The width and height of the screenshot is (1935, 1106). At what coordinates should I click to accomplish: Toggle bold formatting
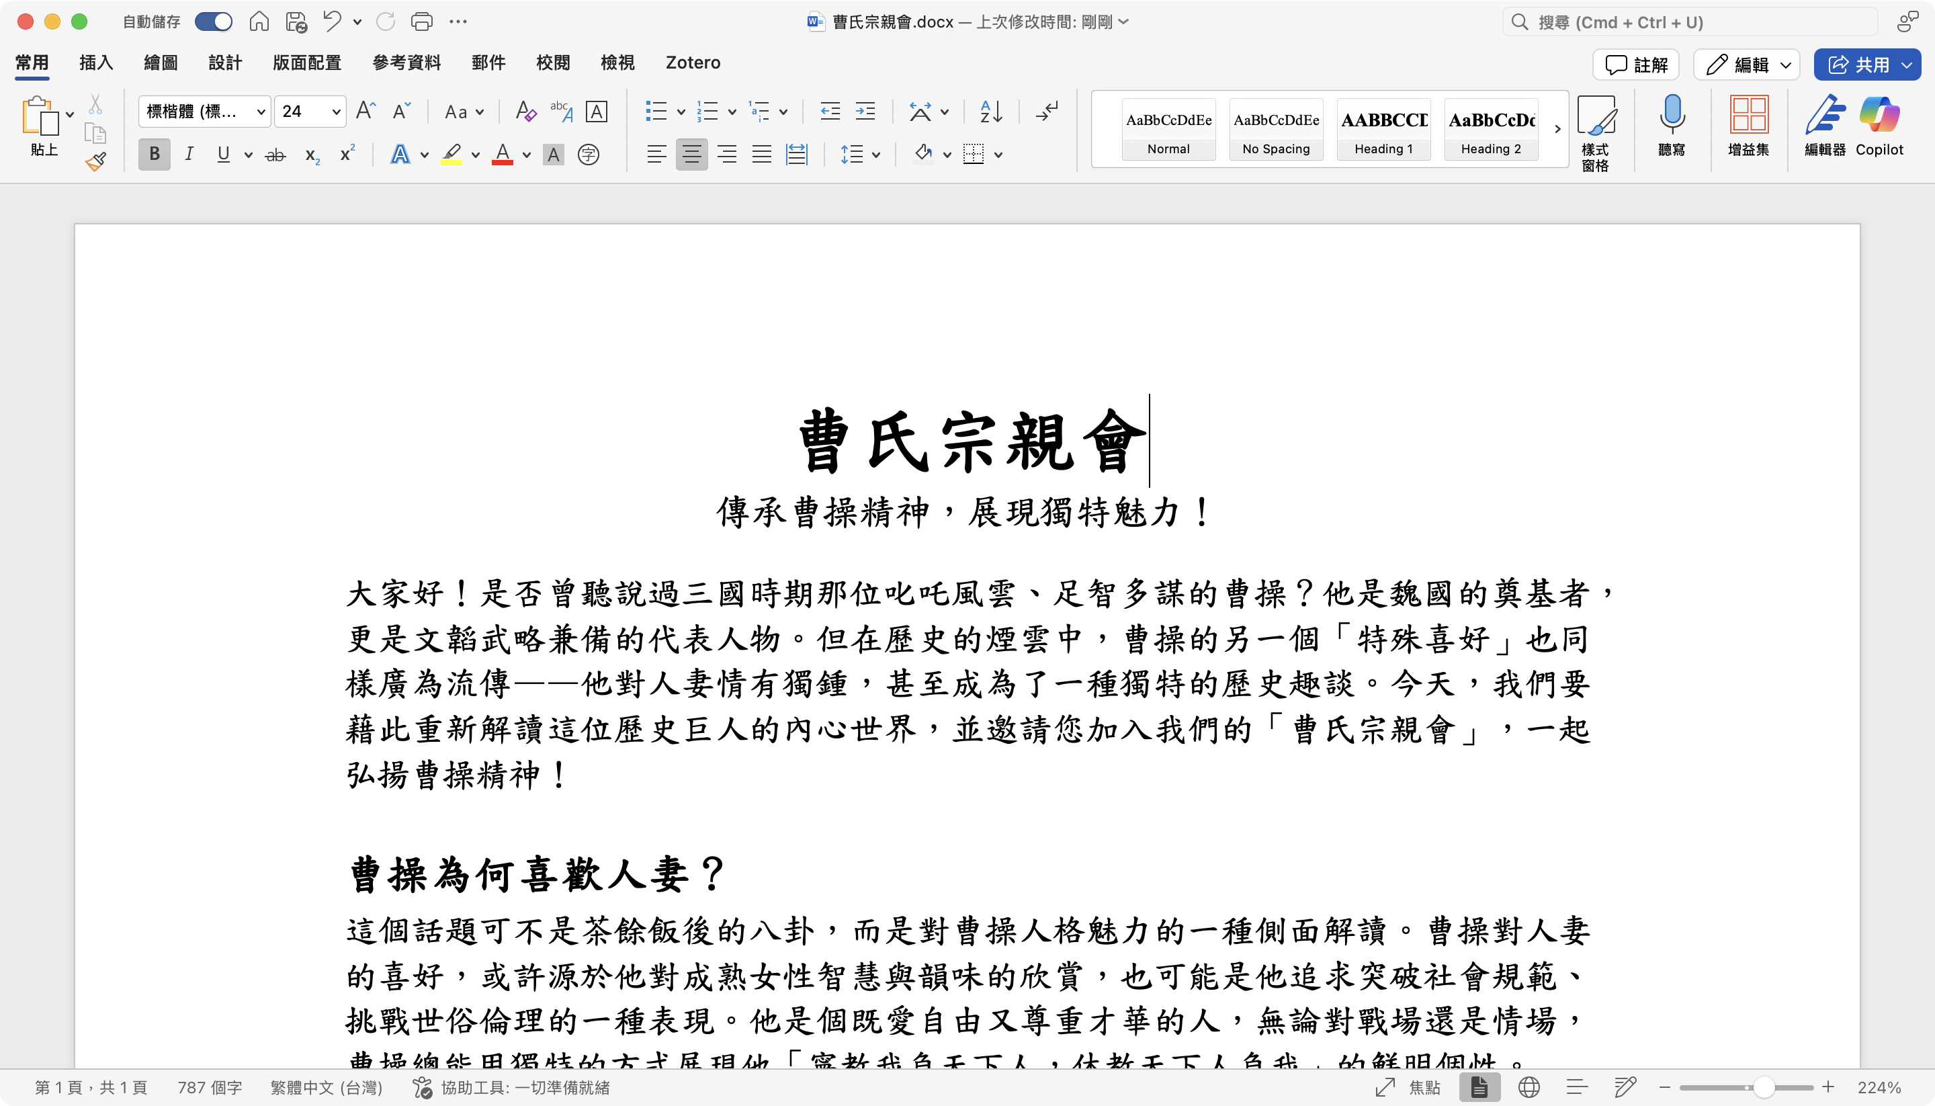pyautogui.click(x=153, y=154)
